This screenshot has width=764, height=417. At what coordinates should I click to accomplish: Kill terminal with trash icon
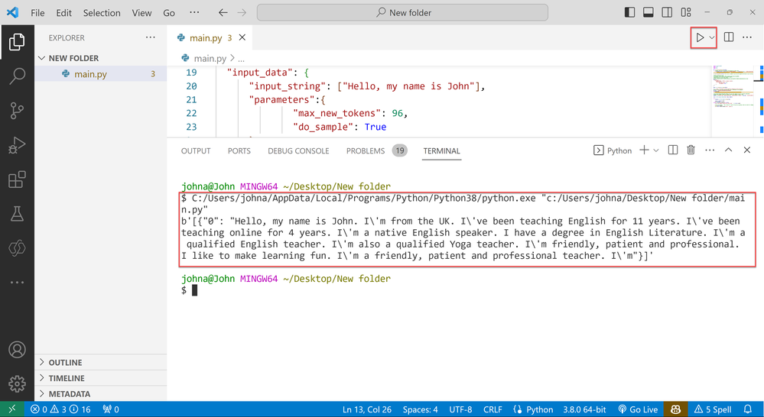(x=691, y=150)
